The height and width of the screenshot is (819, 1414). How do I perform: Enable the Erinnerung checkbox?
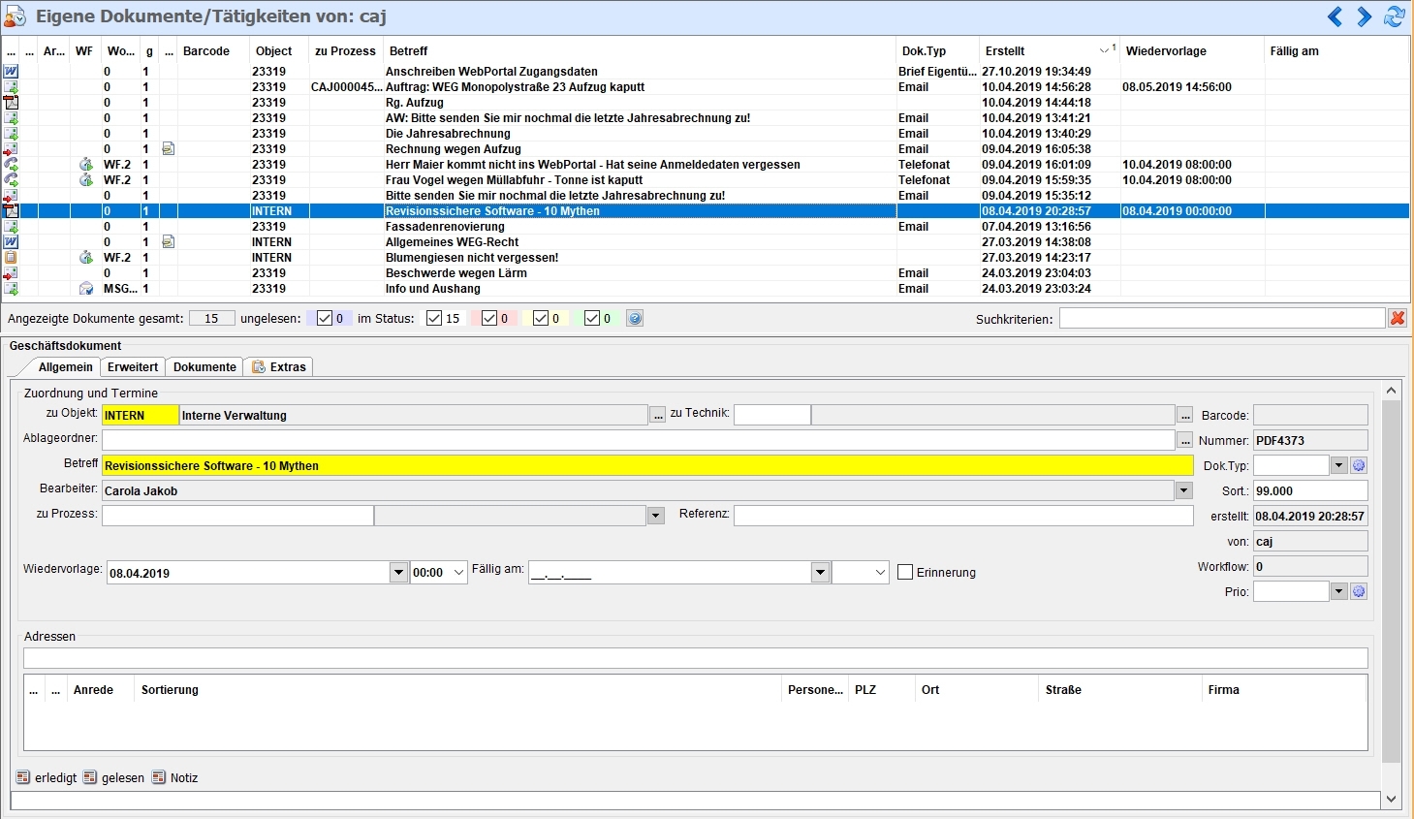pyautogui.click(x=905, y=573)
